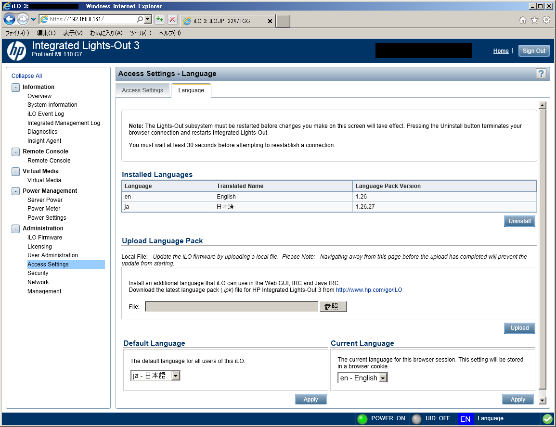Click the vertical scrollbar thumb

[542, 249]
